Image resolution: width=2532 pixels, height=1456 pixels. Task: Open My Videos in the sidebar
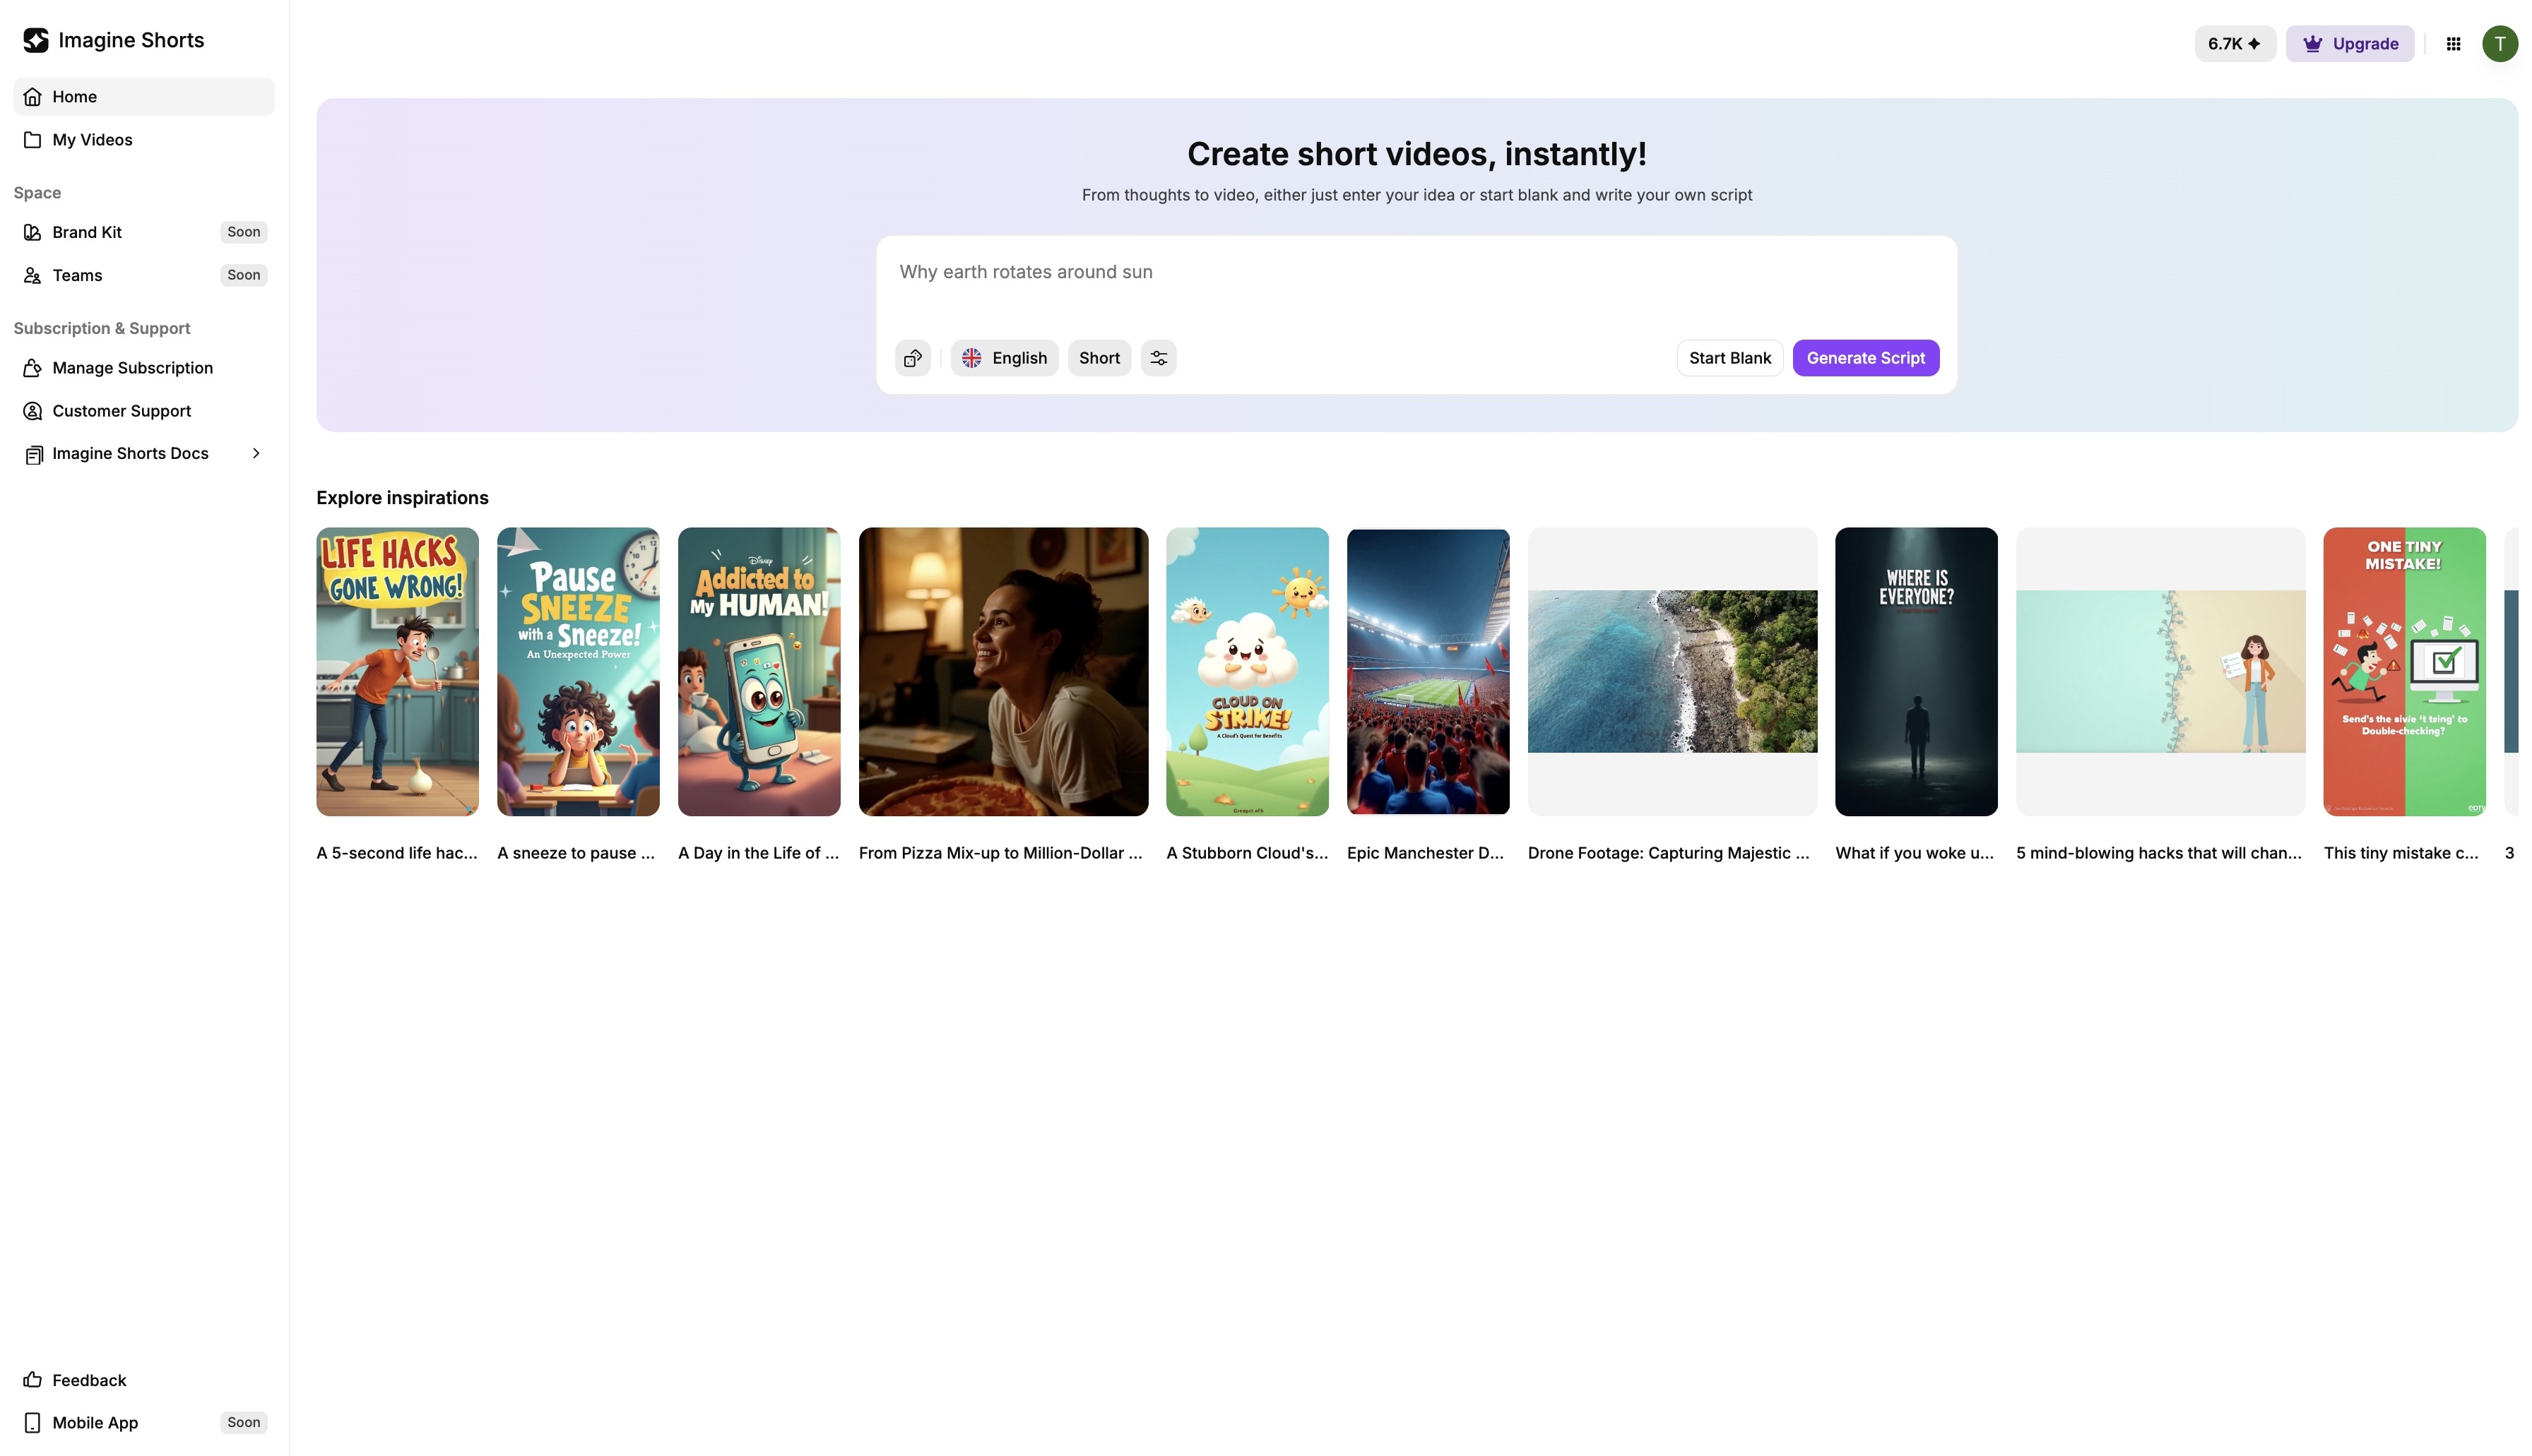click(143, 140)
